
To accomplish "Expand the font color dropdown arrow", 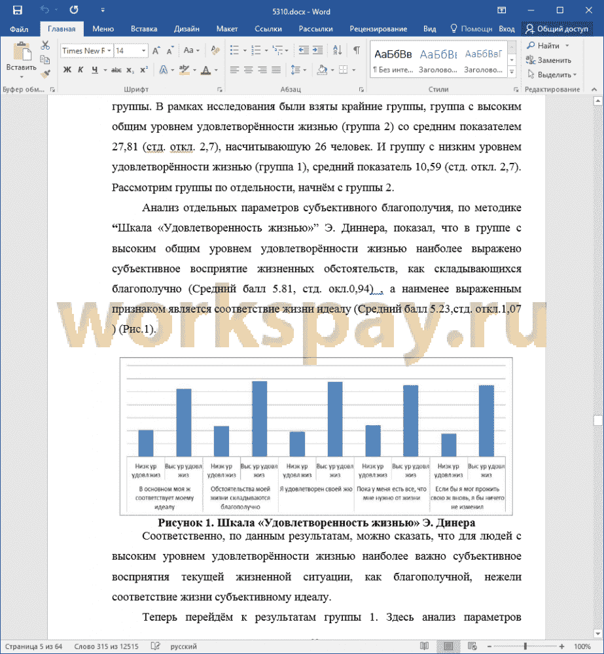I will pyautogui.click(x=216, y=70).
